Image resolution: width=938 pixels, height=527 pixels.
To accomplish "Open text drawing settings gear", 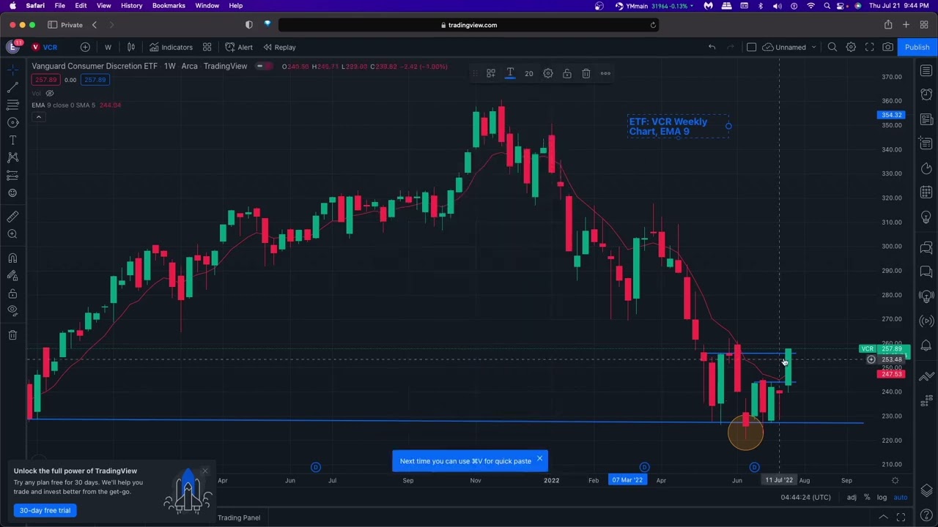I will 548,73.
